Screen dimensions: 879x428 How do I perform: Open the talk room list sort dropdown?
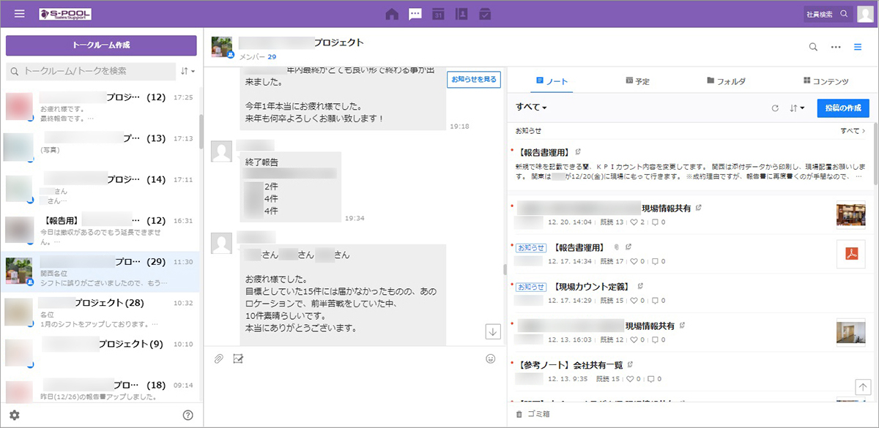pos(187,71)
